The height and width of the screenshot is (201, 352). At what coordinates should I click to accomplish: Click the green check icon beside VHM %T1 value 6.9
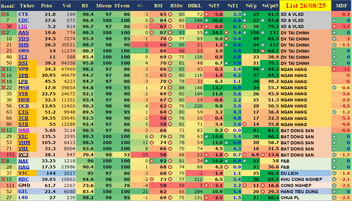[226, 143]
